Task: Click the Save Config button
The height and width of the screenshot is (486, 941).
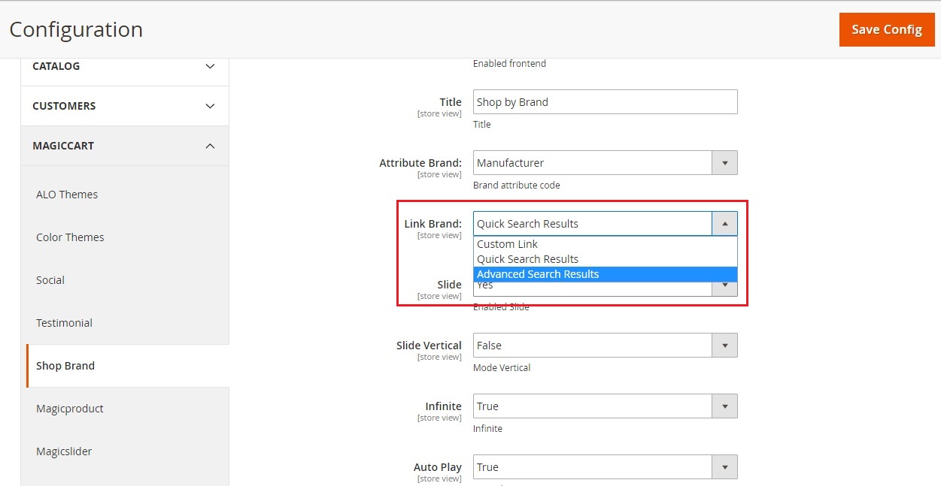Action: (x=886, y=30)
